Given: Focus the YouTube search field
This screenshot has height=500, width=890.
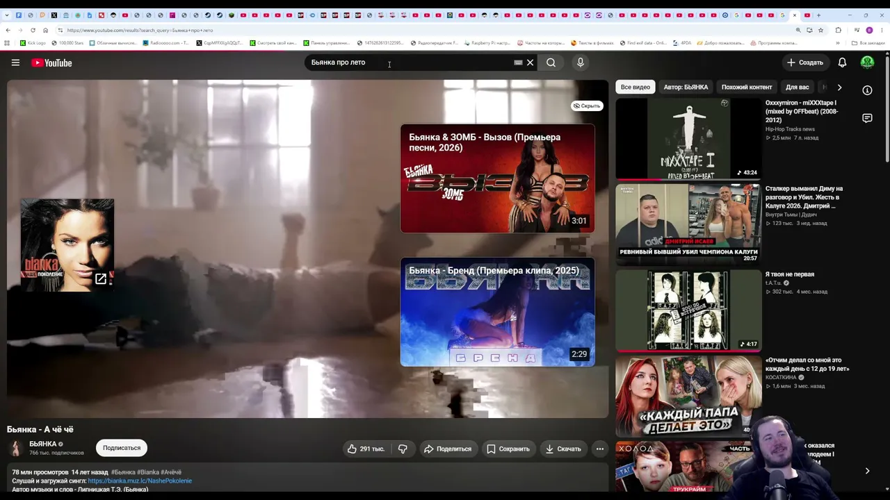Looking at the screenshot, I should [410, 62].
